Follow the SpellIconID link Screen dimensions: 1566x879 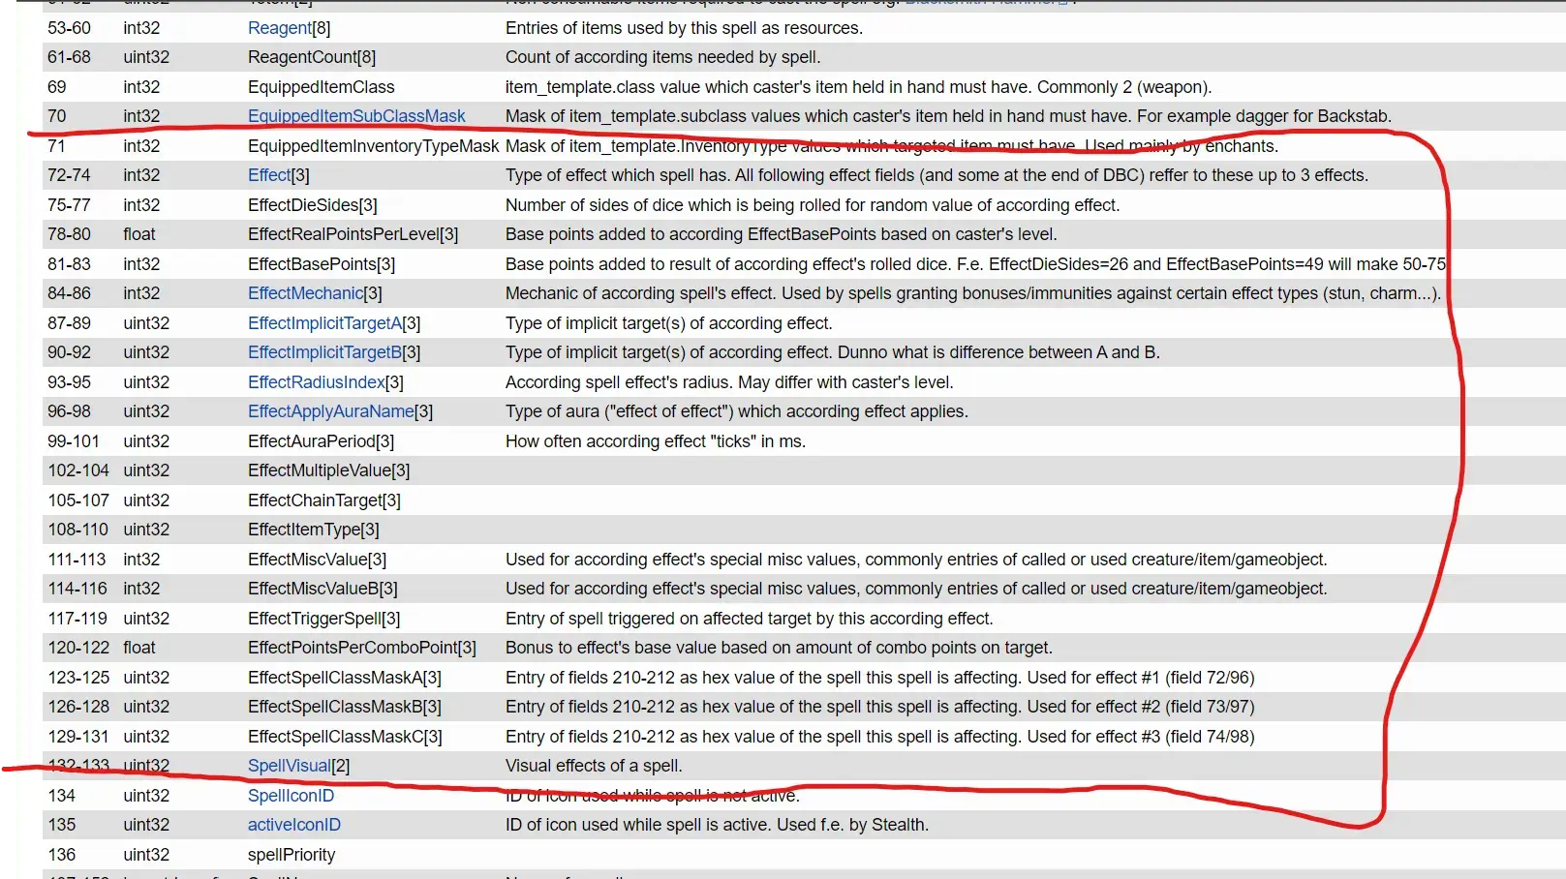pos(291,796)
